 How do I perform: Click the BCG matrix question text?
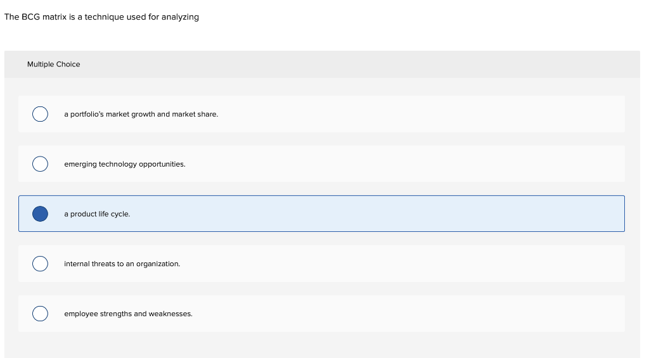click(x=101, y=17)
